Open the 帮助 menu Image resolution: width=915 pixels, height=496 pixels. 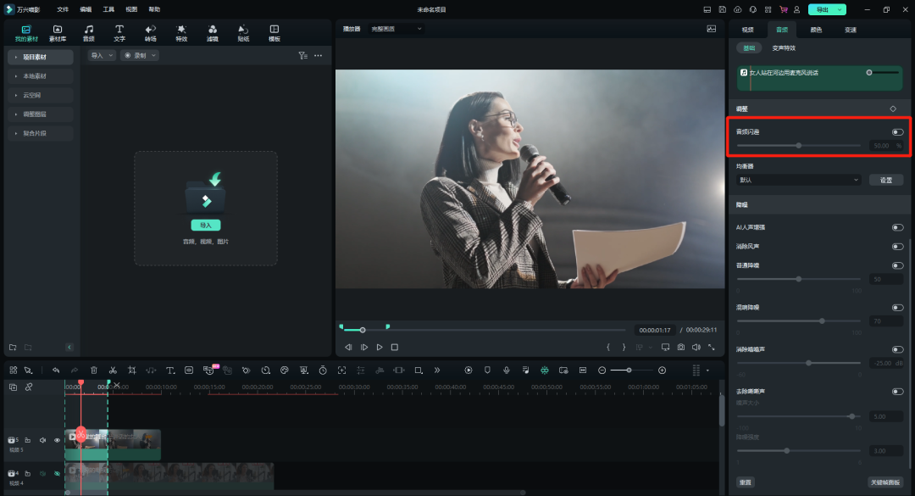154,9
